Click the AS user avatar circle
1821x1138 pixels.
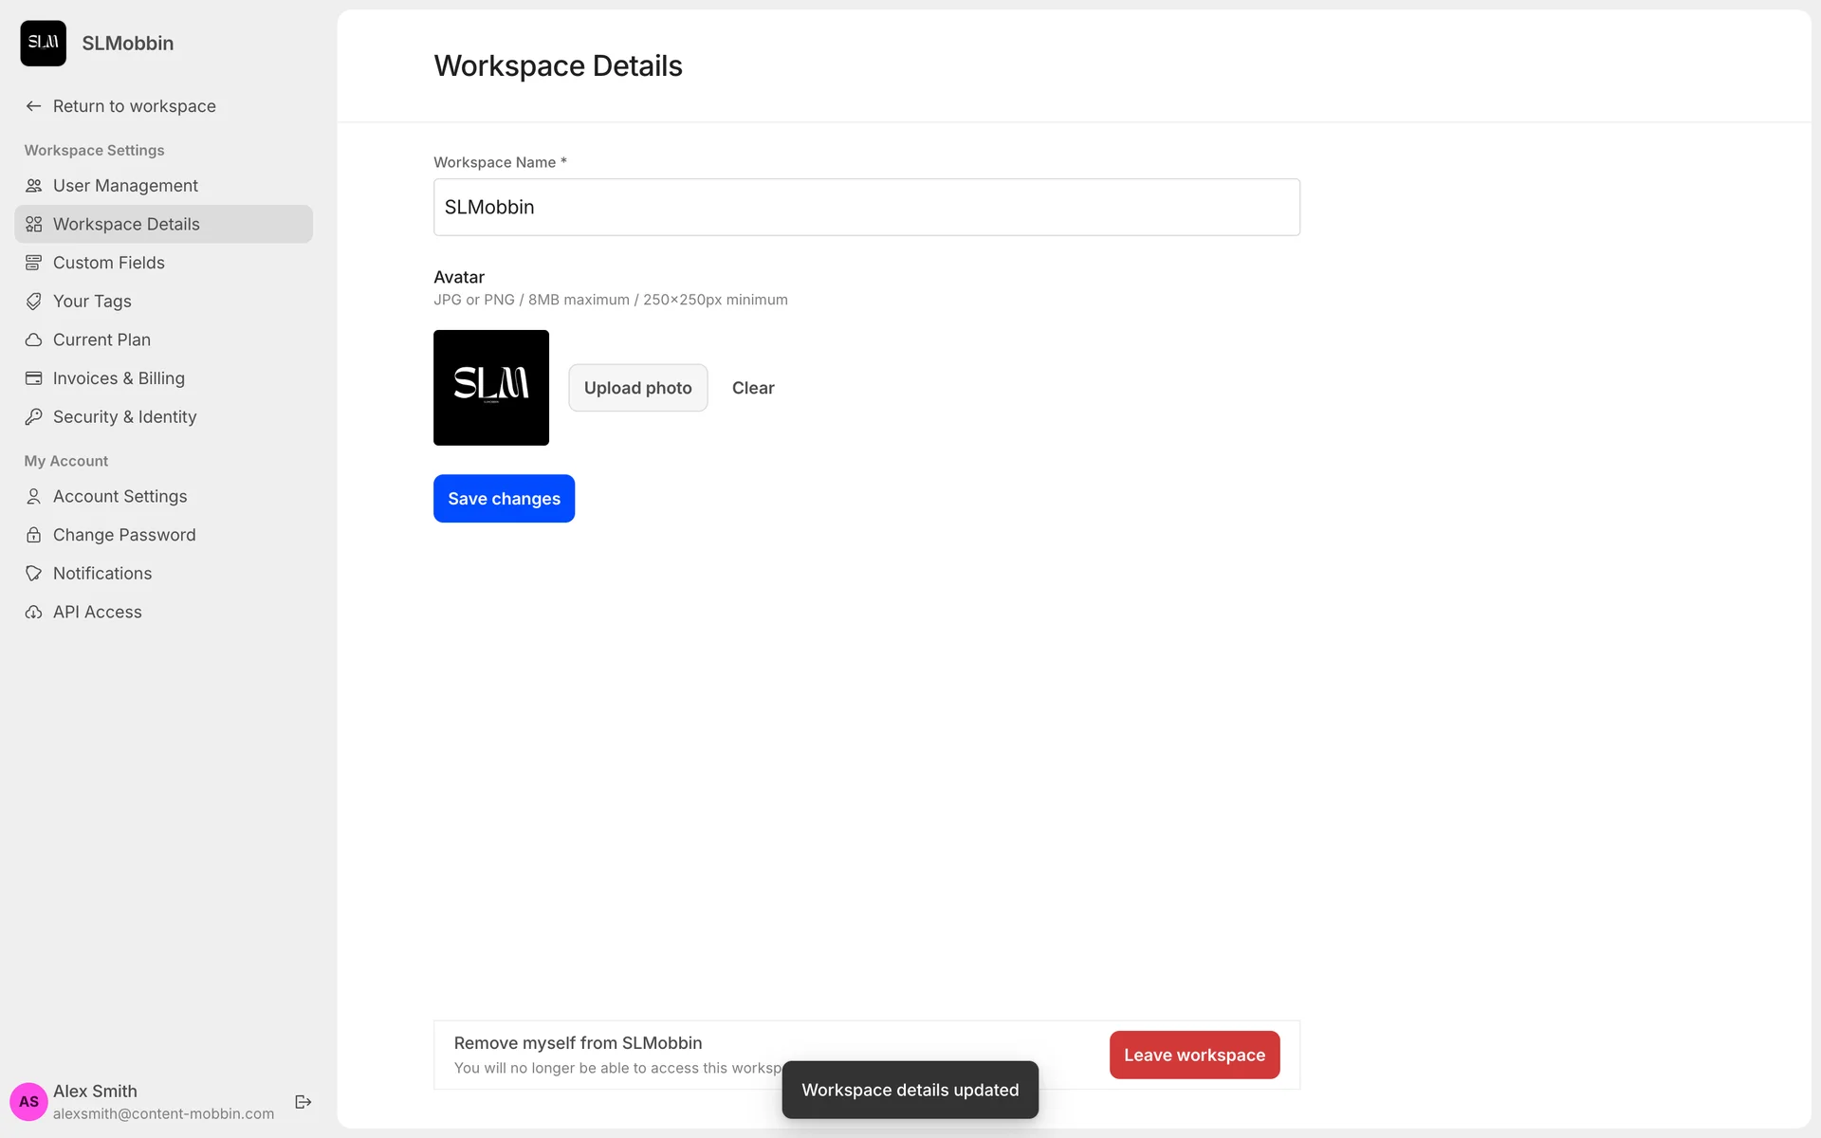point(28,1101)
